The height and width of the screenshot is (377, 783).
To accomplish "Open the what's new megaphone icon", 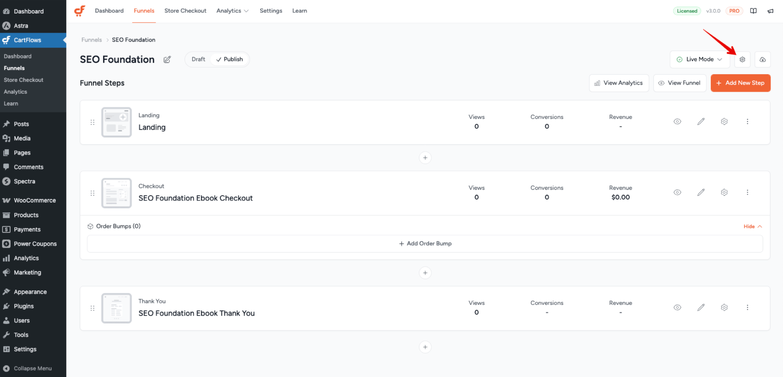I will point(770,11).
